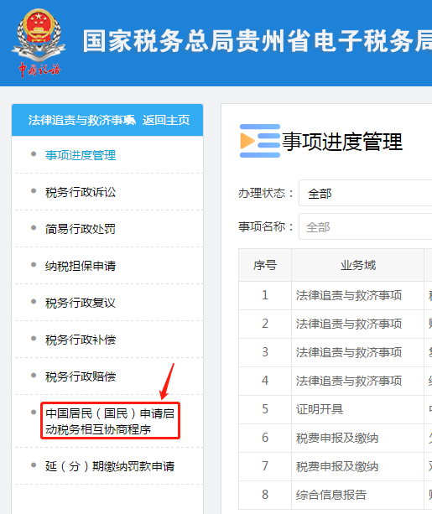Click the 国家税务总局贵州省电子税务局 site title
The width and height of the screenshot is (432, 514).
pos(258,41)
